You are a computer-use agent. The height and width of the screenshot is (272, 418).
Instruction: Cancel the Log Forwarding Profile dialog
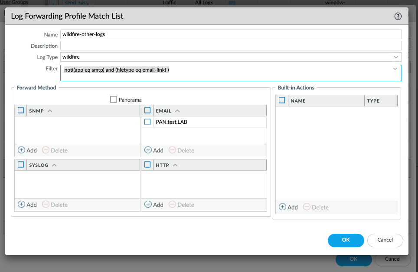click(385, 240)
